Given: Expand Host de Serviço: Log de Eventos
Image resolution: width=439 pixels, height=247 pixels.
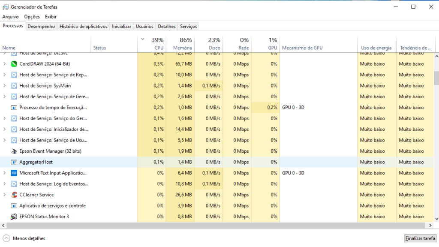Looking at the screenshot, I should [4, 184].
